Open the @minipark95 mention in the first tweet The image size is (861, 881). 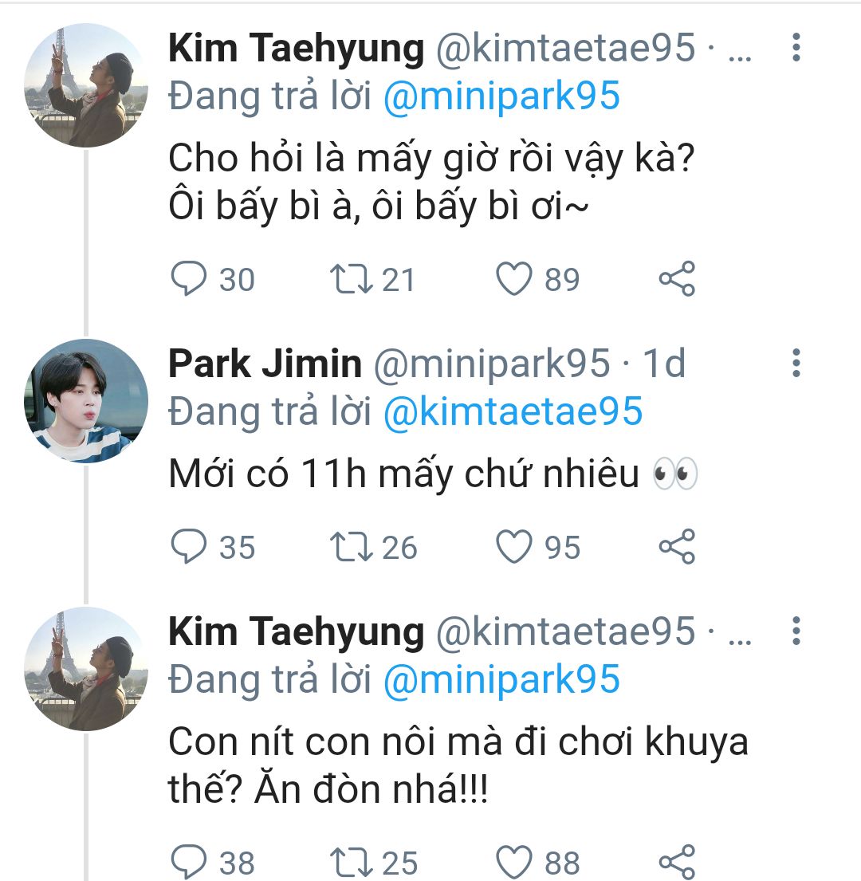(501, 96)
